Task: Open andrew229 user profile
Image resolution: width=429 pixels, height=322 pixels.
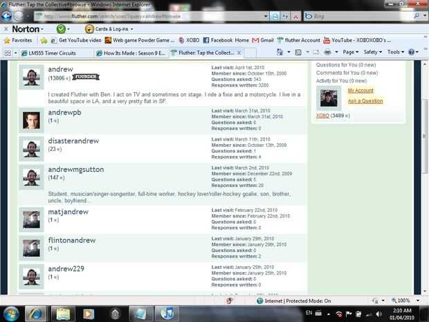Action: click(x=66, y=269)
